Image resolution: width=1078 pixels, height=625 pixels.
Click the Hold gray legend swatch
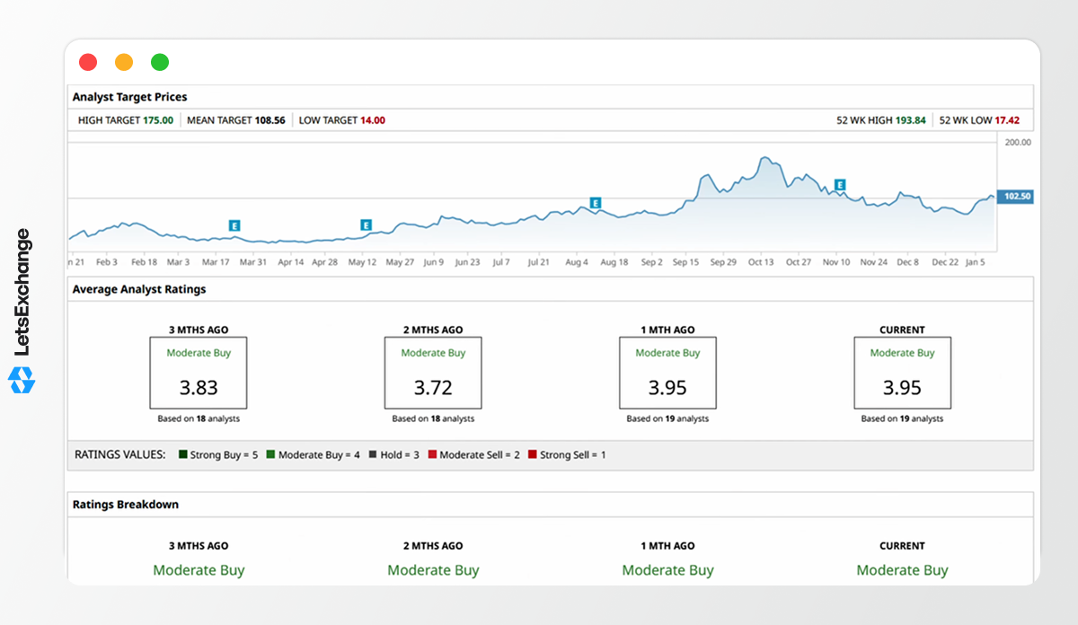(372, 454)
